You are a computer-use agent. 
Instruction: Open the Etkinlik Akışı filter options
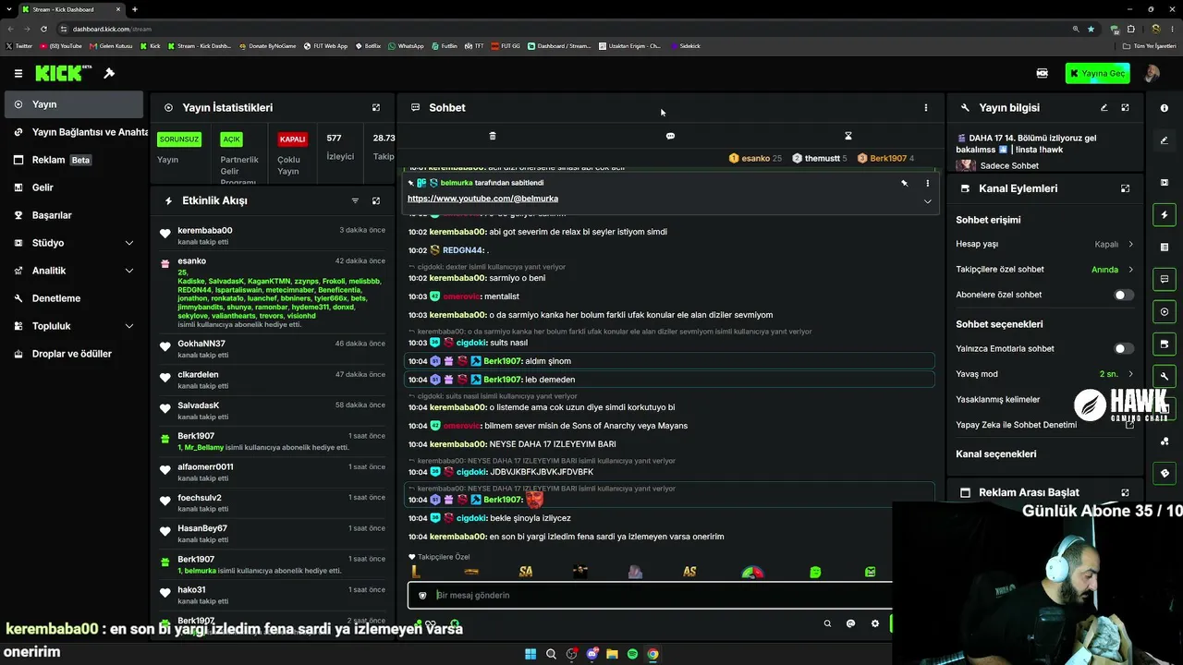355,200
